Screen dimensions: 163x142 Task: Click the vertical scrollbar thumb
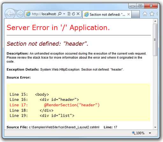tap(155, 40)
